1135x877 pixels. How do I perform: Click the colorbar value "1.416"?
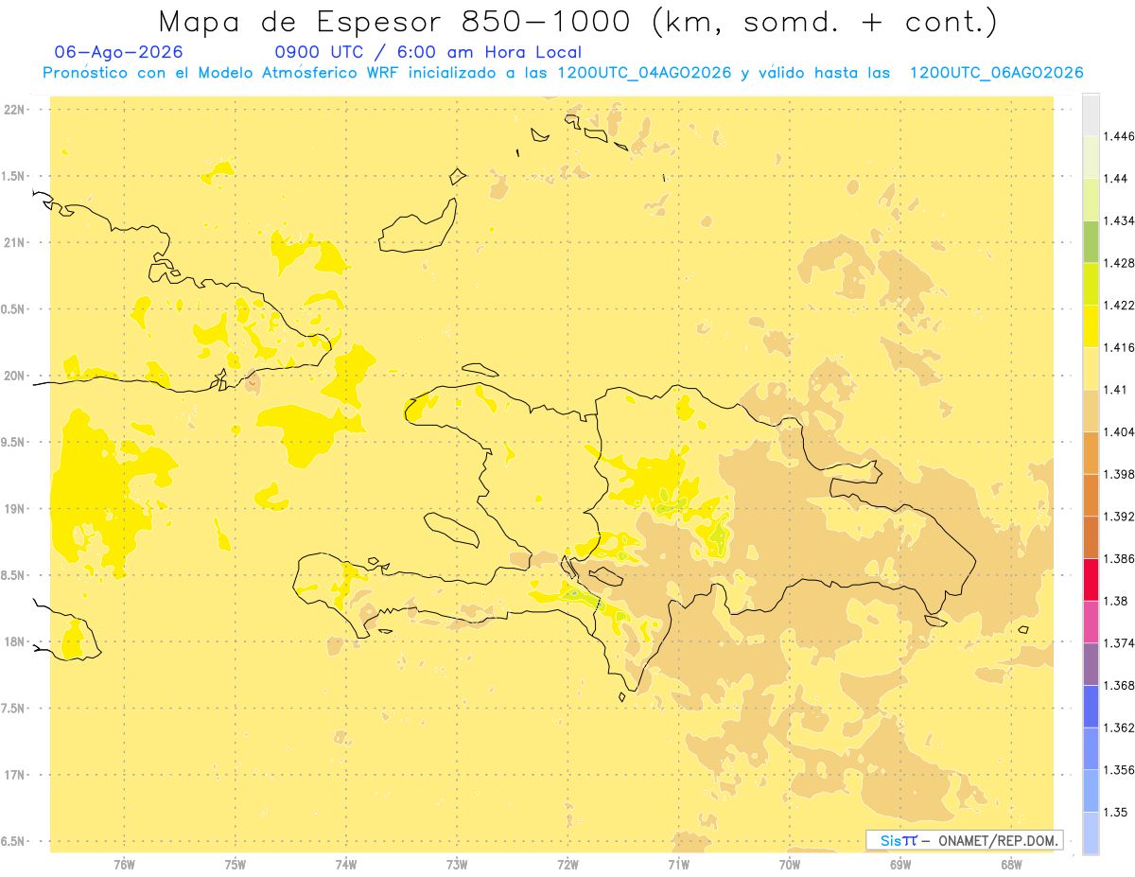coord(1118,347)
